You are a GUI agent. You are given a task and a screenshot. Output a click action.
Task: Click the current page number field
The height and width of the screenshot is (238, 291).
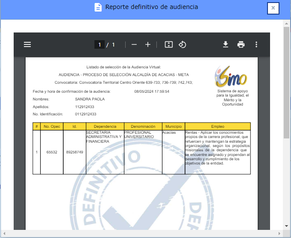click(x=99, y=44)
